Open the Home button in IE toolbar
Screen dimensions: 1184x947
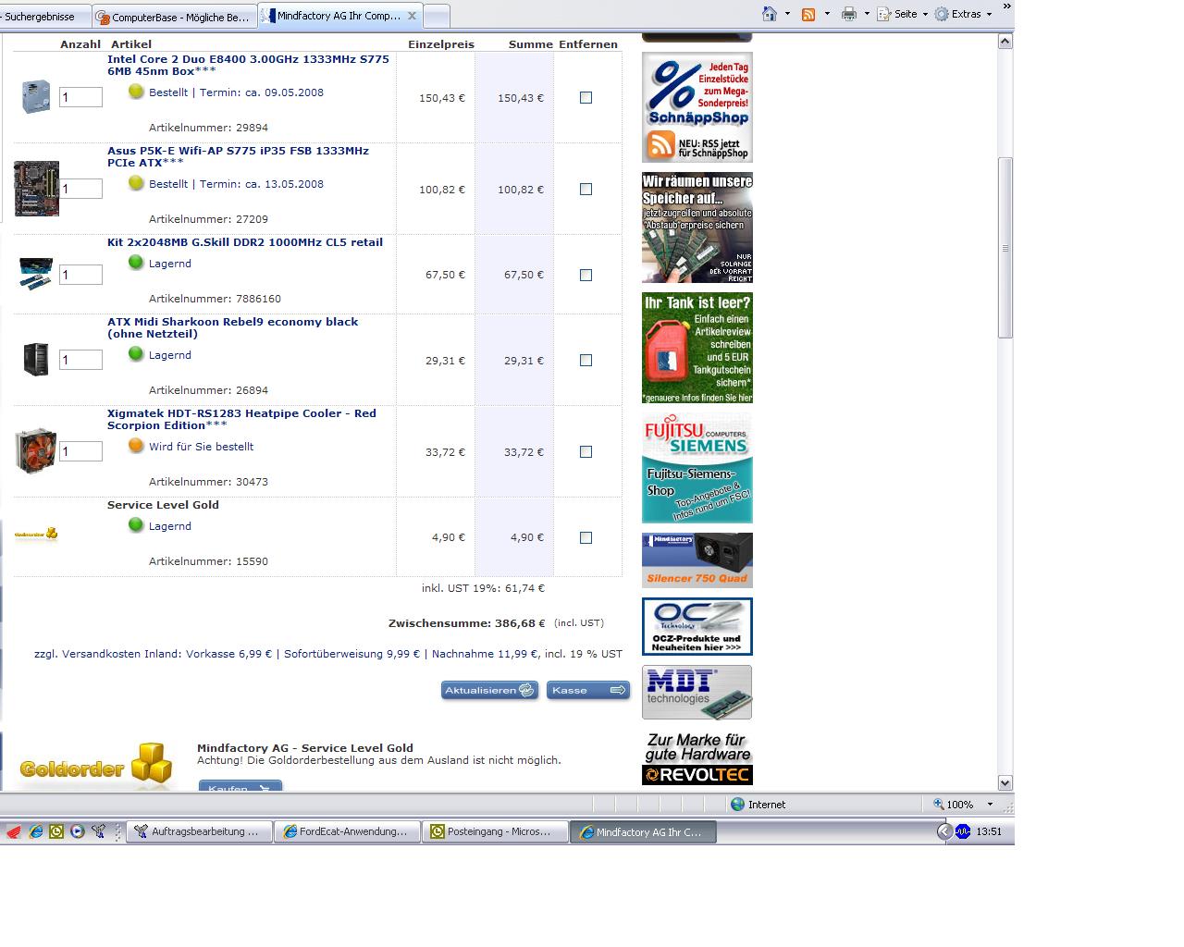pos(770,14)
